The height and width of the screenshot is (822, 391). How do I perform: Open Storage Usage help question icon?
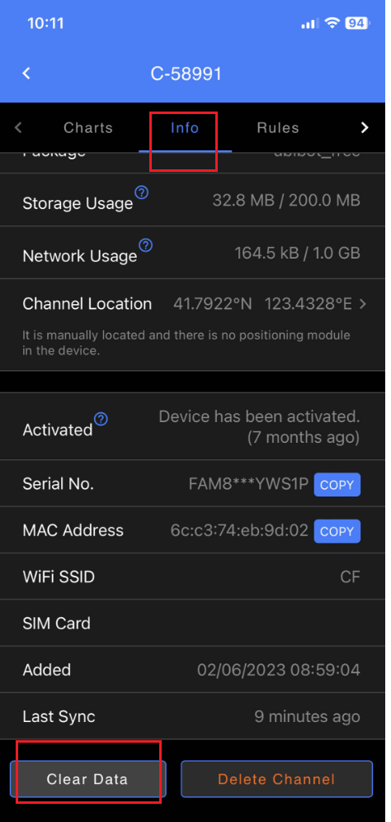pos(141,192)
